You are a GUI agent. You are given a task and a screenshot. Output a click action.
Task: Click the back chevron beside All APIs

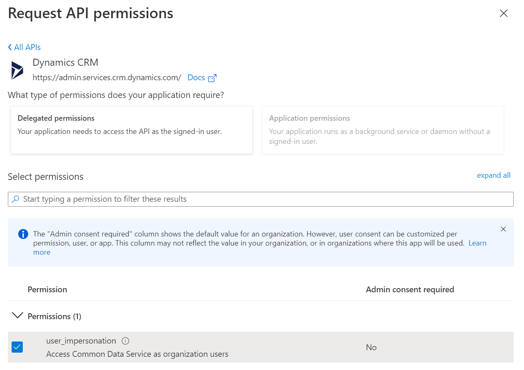(10, 48)
